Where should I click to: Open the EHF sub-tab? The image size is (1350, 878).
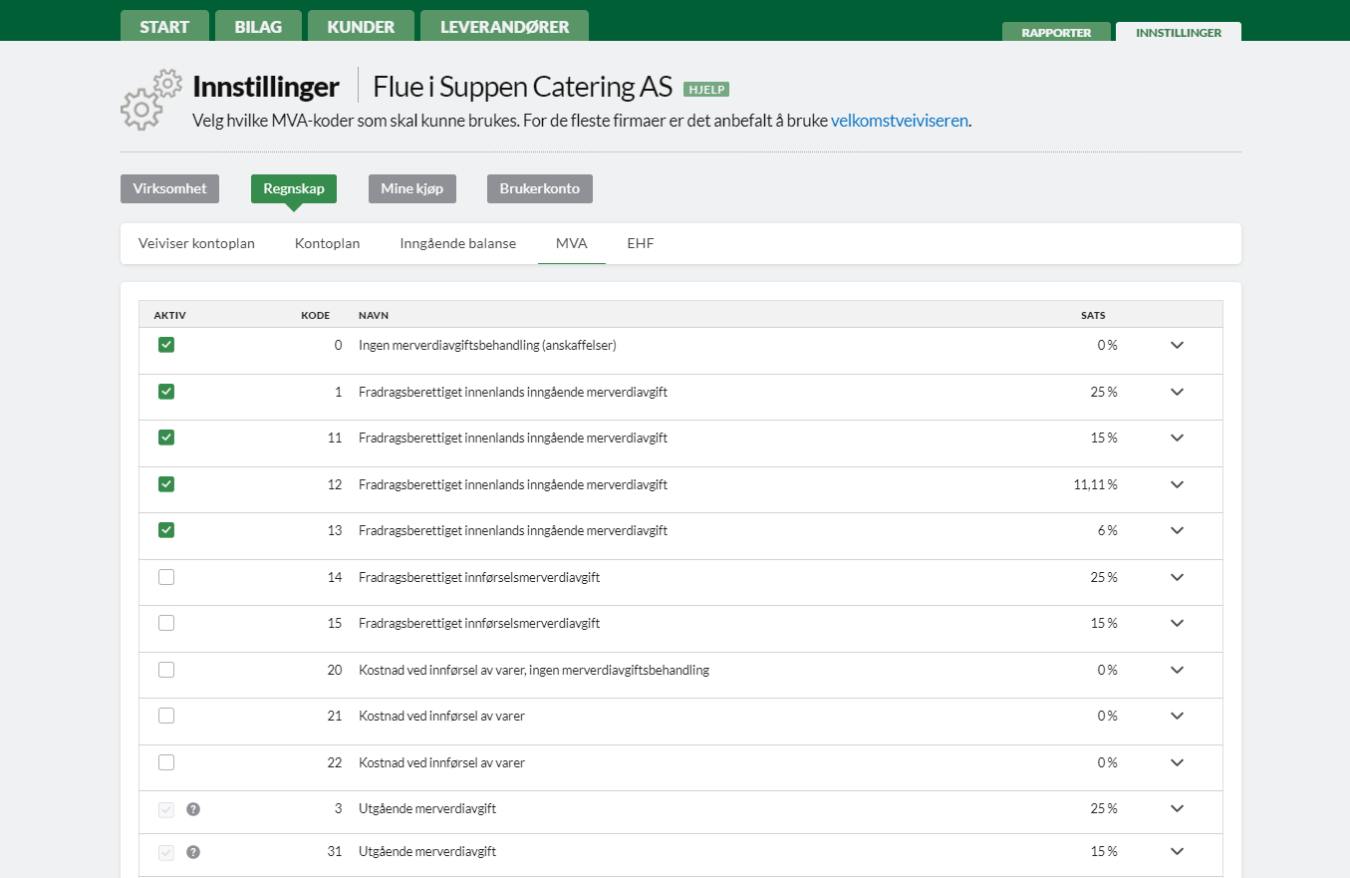point(641,243)
